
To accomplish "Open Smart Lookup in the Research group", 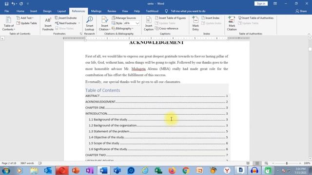I will point(90,24).
